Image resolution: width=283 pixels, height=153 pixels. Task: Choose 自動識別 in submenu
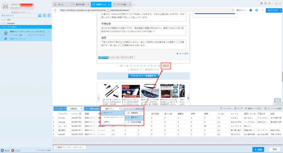click(134, 113)
